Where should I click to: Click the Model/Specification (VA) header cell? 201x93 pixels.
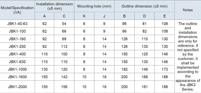[x=17, y=10]
